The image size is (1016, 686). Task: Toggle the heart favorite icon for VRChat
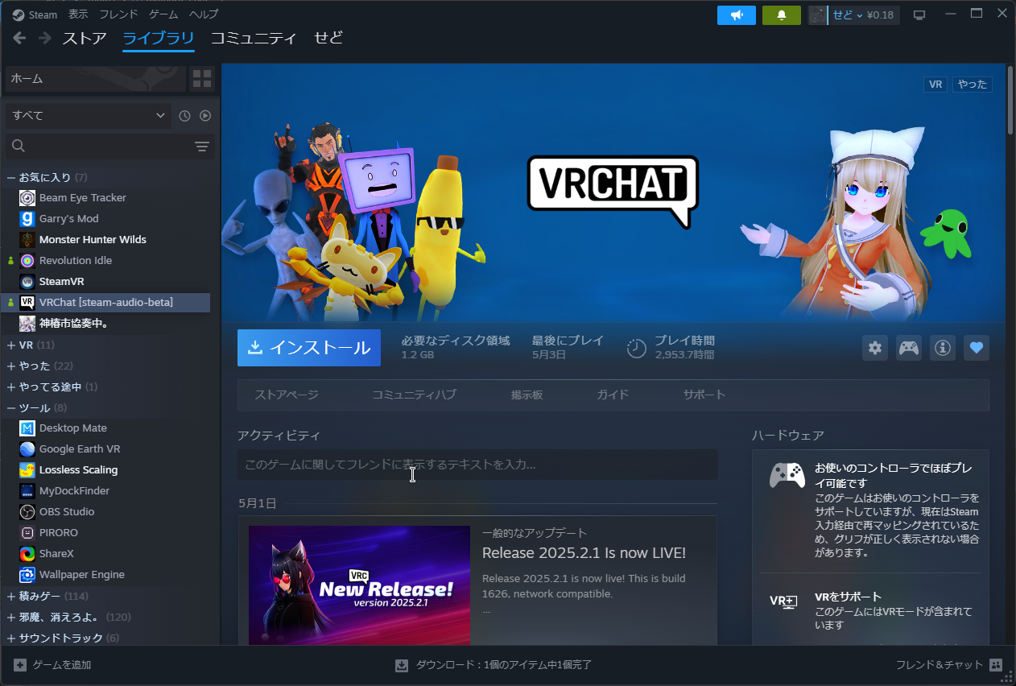pyautogui.click(x=977, y=348)
